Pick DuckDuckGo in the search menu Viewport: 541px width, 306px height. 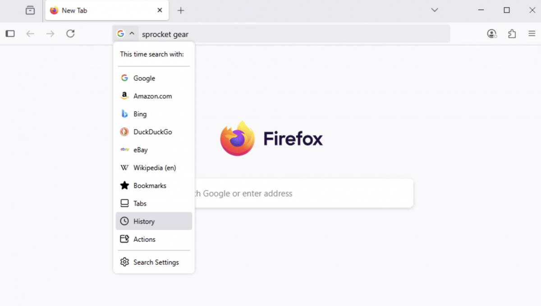[x=153, y=132]
